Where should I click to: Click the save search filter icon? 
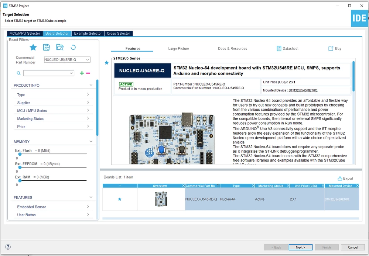click(47, 47)
